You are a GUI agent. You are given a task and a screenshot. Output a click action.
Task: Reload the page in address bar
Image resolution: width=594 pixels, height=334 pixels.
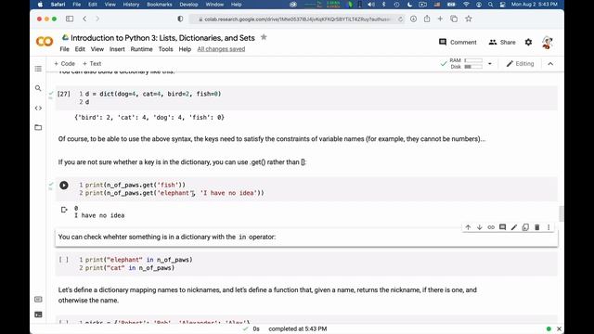400,19
